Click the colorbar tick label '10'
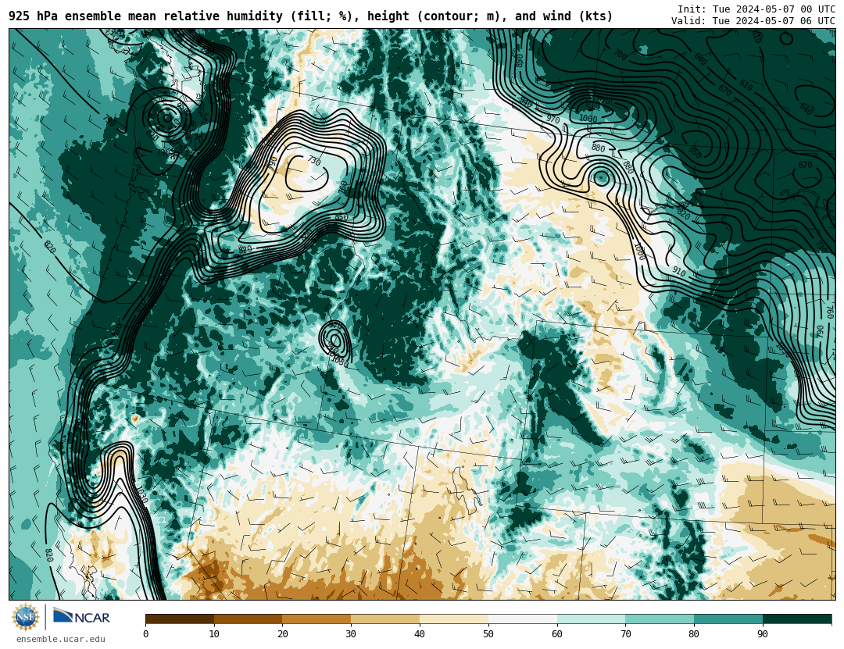The height and width of the screenshot is (649, 844). pyautogui.click(x=214, y=634)
